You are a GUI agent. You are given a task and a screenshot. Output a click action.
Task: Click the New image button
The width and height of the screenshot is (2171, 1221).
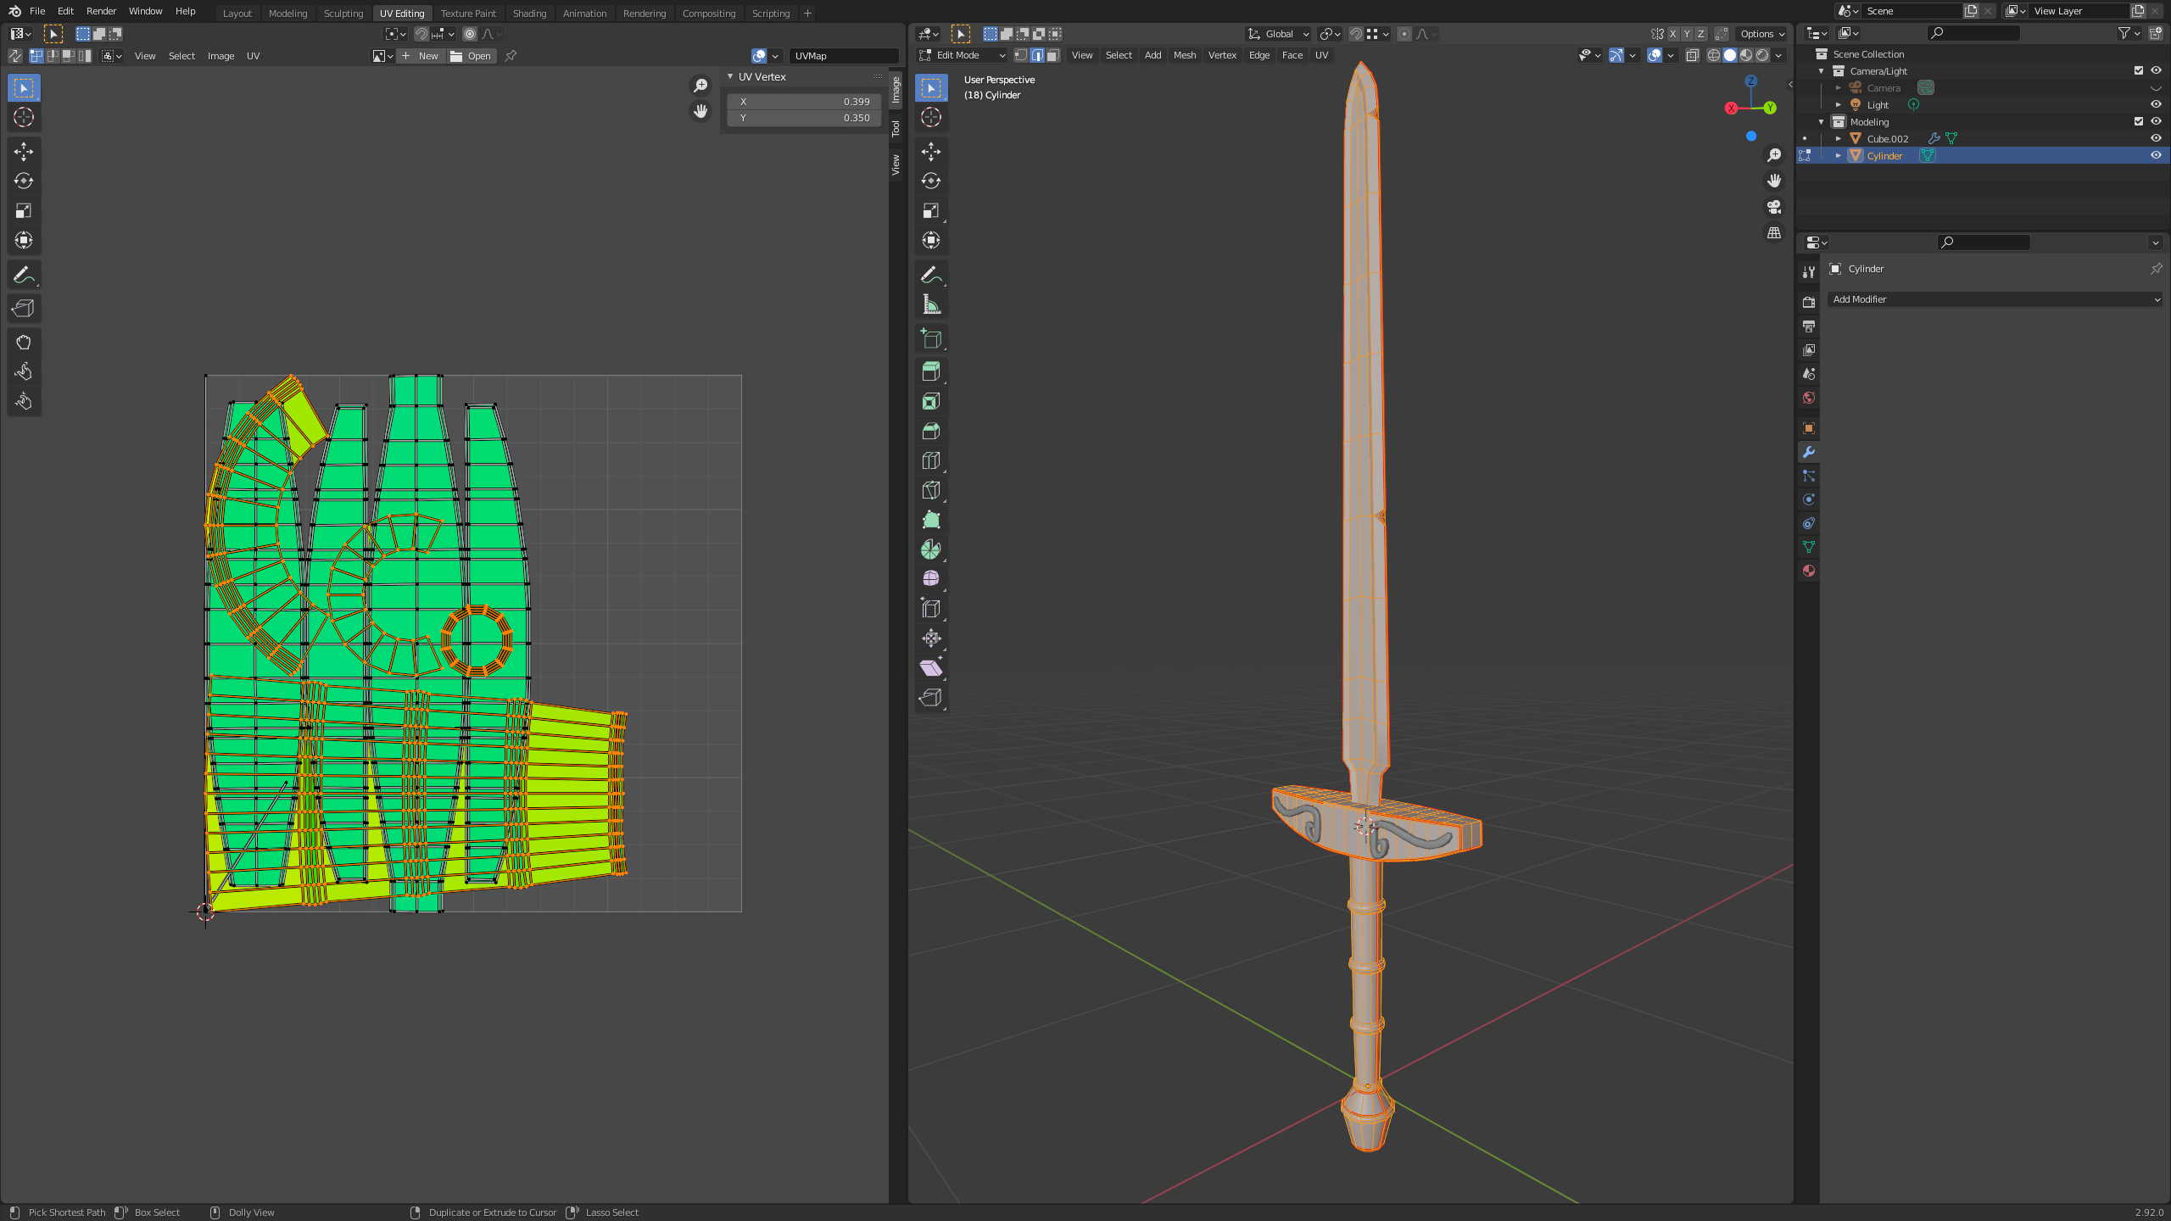tap(421, 56)
